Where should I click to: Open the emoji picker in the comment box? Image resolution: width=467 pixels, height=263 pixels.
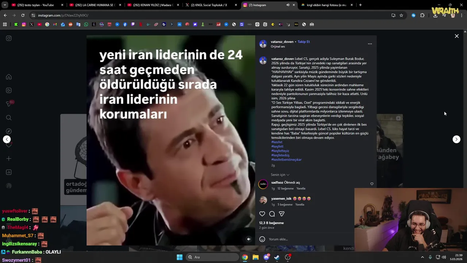click(x=262, y=239)
